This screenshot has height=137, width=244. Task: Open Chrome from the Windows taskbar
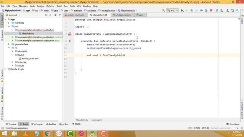point(48,134)
